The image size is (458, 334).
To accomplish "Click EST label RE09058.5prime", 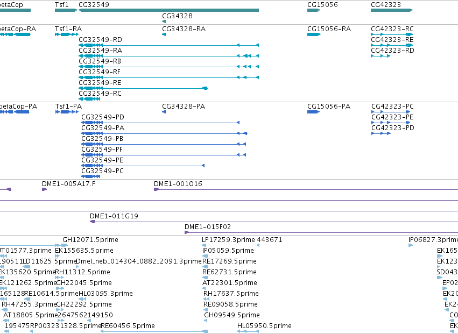I will point(231,304).
